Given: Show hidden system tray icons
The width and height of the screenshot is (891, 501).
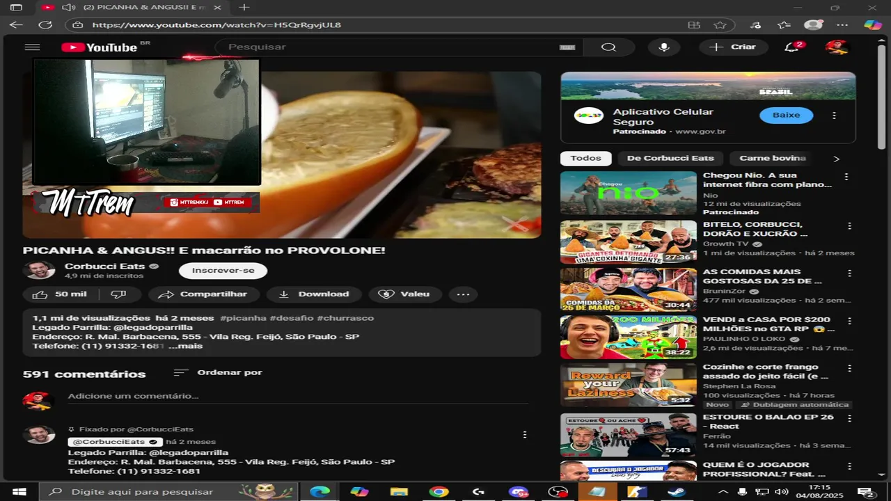Looking at the screenshot, I should click(724, 492).
